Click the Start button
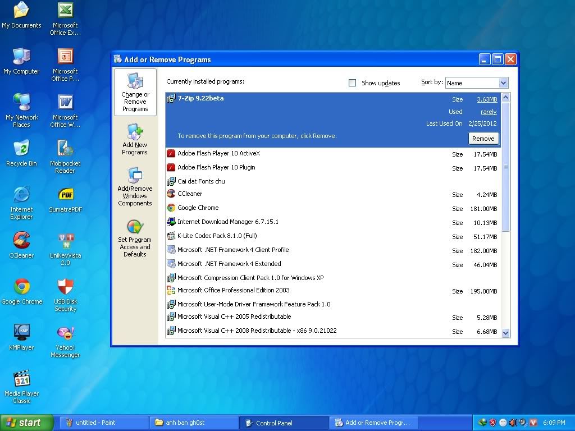 click(x=27, y=423)
